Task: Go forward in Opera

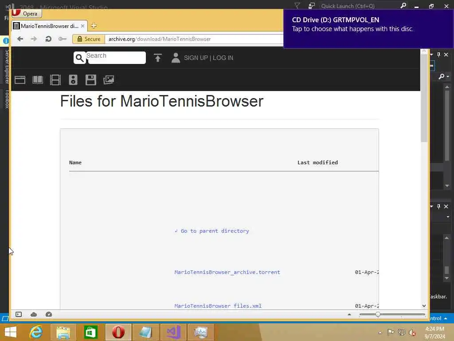Action: (34, 39)
